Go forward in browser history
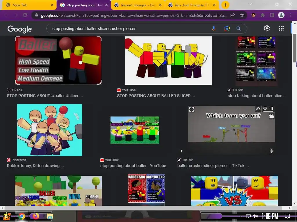The height and width of the screenshot is (222, 297). (16, 15)
